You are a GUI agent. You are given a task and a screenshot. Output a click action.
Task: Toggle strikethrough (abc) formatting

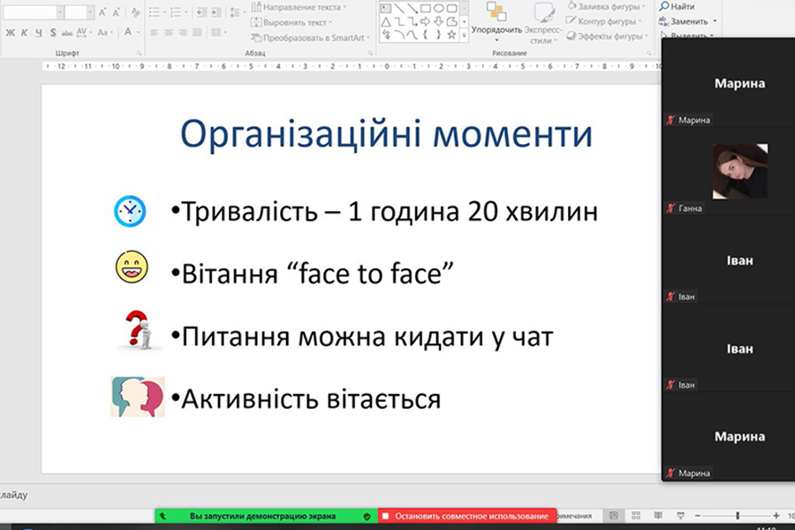tap(67, 33)
